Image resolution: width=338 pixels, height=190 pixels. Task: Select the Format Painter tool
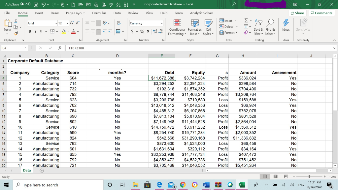coord(16,33)
